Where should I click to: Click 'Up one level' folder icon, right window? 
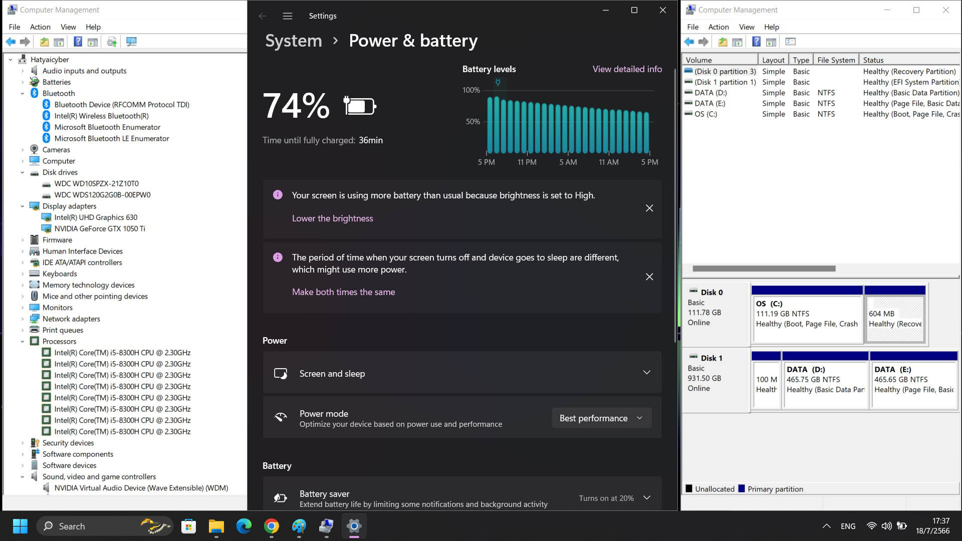[x=723, y=42]
